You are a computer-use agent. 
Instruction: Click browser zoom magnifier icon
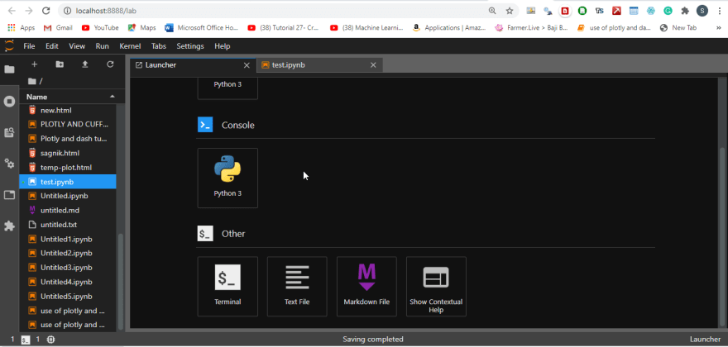click(x=492, y=11)
